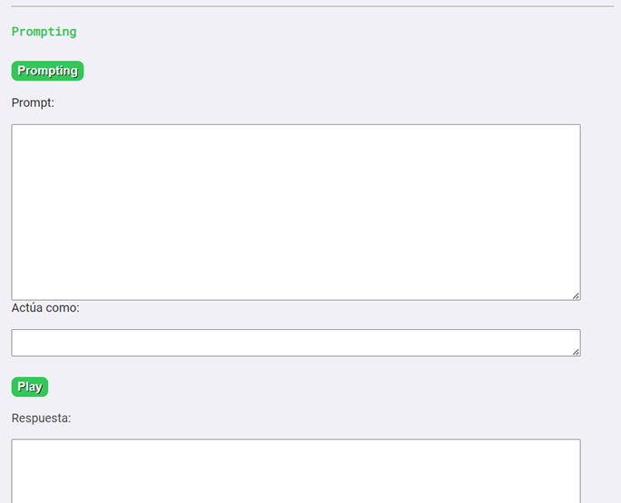This screenshot has height=503, width=621.
Task: Click inside the Actúa como field
Action: (296, 343)
